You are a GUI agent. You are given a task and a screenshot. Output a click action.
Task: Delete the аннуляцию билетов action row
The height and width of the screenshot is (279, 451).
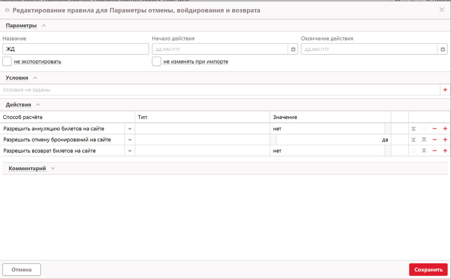(x=434, y=129)
